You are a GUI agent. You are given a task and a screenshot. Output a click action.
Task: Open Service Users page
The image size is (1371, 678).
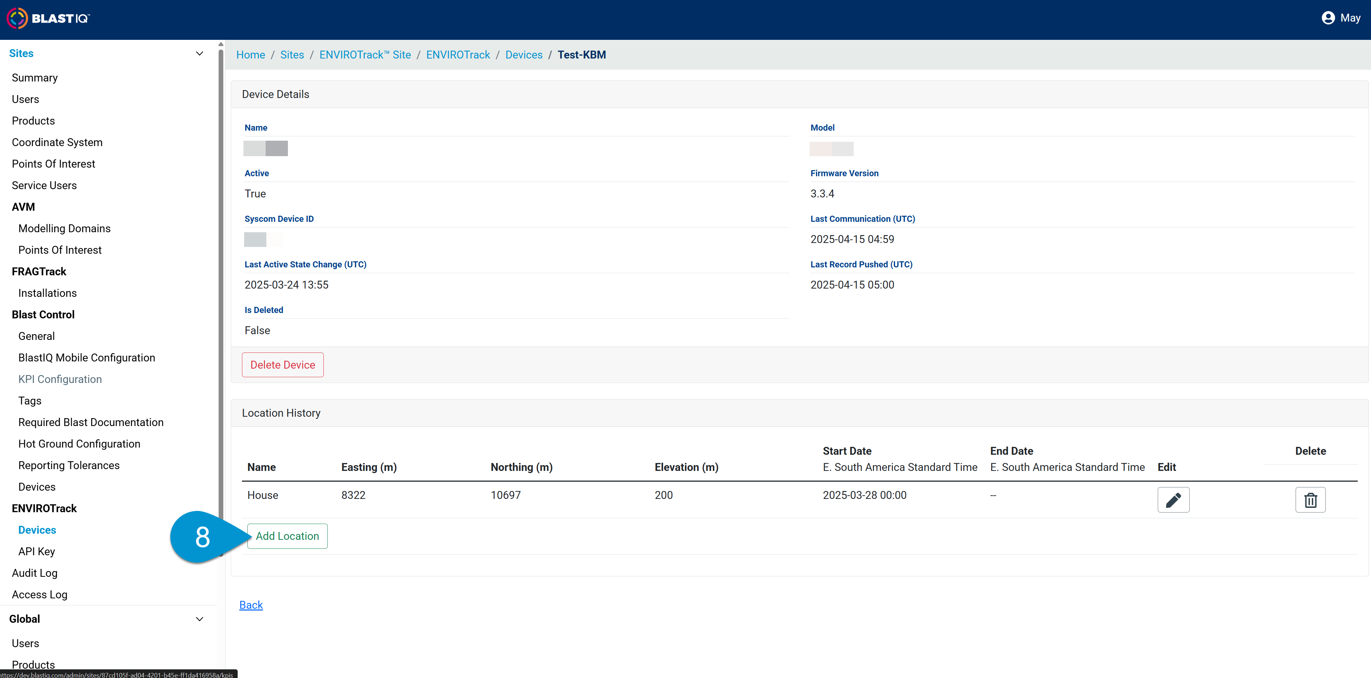44,185
